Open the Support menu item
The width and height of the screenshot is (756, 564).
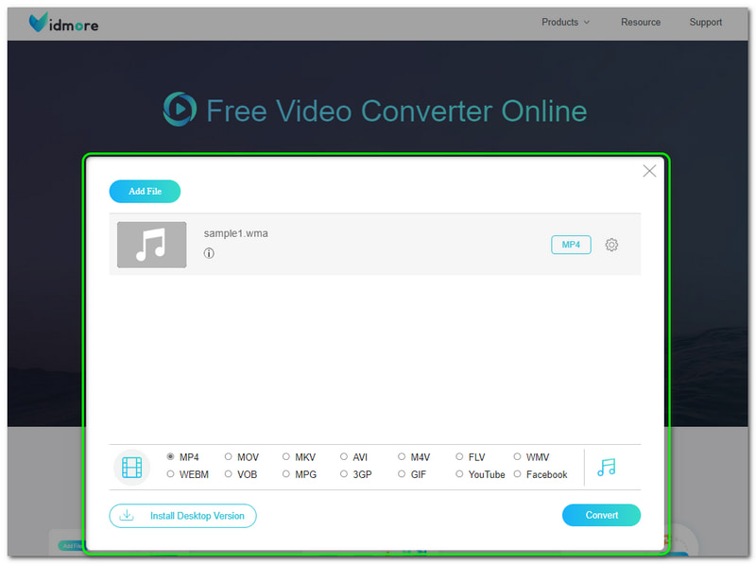tap(706, 22)
